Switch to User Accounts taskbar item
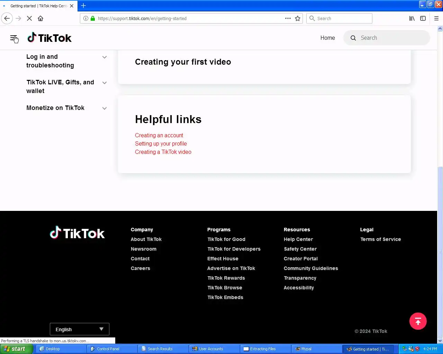Viewport: 443px width, 354px height. pyautogui.click(x=214, y=349)
